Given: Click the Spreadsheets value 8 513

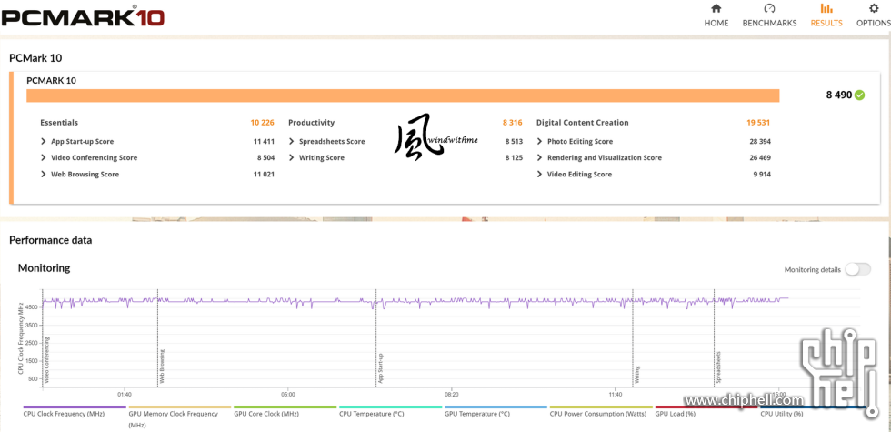Looking at the screenshot, I should 514,142.
